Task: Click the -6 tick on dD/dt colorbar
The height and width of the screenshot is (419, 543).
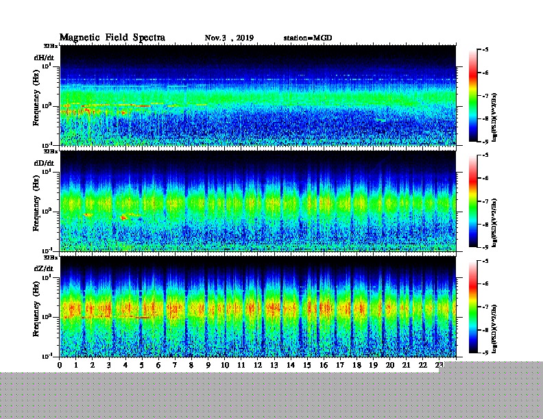Action: 485,178
